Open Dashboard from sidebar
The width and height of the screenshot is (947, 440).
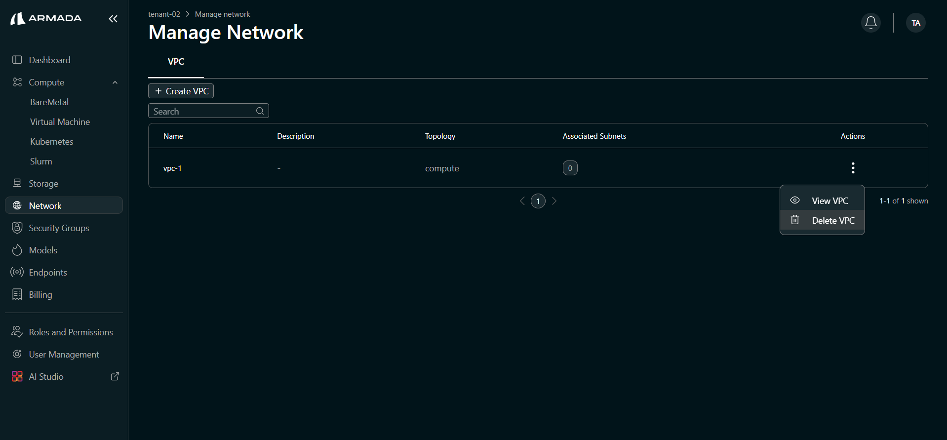[64, 60]
